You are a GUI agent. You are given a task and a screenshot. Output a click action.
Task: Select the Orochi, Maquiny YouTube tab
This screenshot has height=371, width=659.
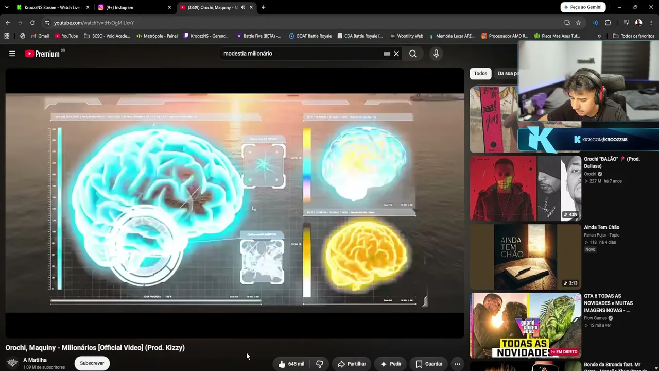216,7
